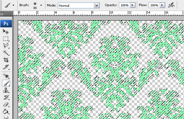Open the Flow slider arrow
This screenshot has height=119, width=184.
162,5
